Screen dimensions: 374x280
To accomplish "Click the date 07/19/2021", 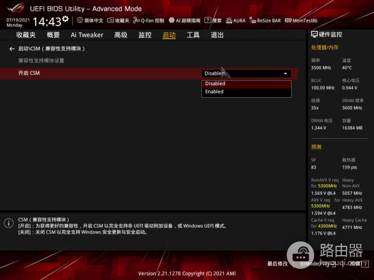I will coord(18,20).
